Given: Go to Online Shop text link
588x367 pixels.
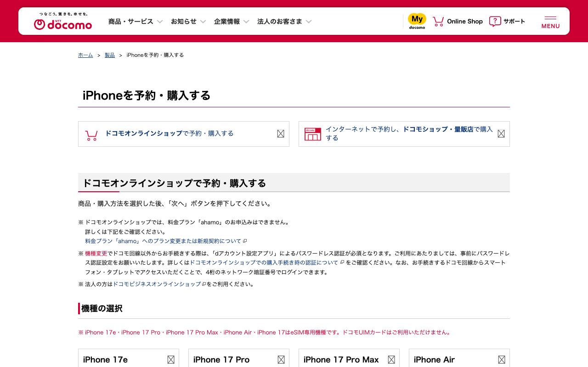Looking at the screenshot, I should [465, 21].
